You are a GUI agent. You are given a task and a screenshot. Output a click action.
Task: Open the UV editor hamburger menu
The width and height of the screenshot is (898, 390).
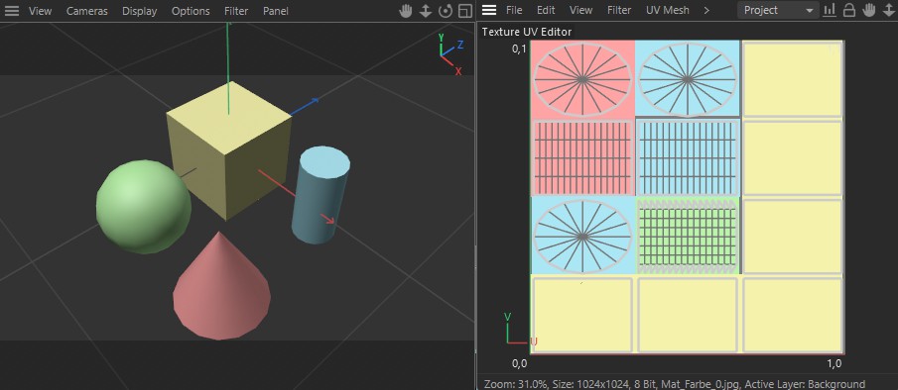(x=489, y=10)
